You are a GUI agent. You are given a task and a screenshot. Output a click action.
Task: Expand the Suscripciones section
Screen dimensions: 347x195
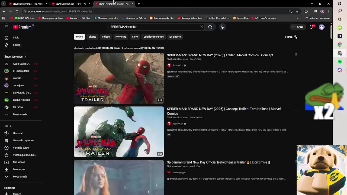[x=15, y=57]
